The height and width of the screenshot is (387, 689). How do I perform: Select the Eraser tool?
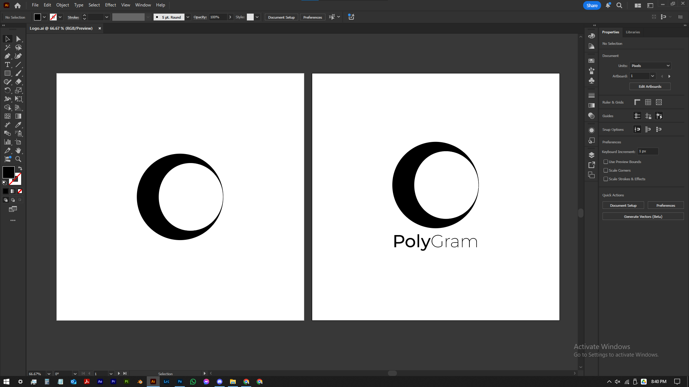coord(19,82)
